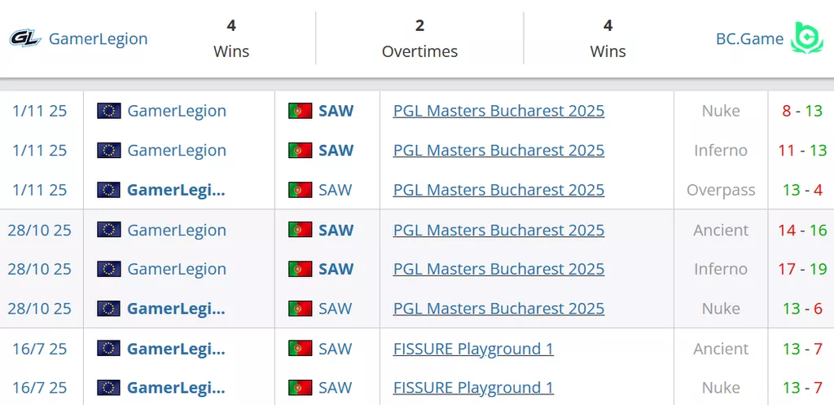Open PGL Masters Bucharest 2025 link for Overpass match
This screenshot has width=834, height=405.
(498, 190)
